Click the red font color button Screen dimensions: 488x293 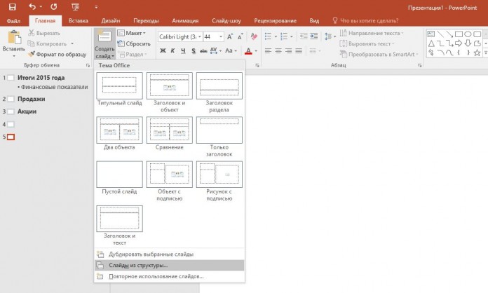[248, 50]
